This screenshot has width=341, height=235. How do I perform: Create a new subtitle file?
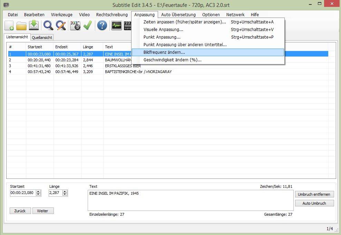[9, 25]
